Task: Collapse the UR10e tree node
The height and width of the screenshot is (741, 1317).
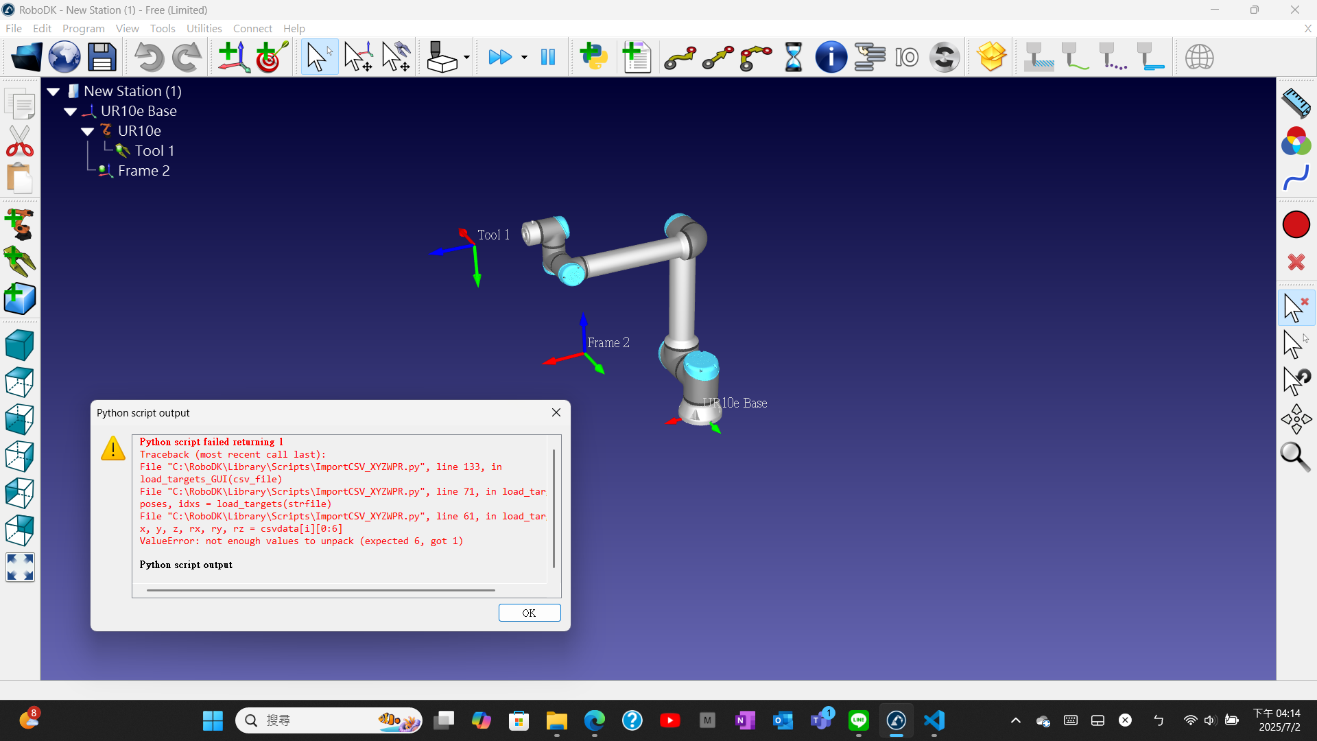Action: [88, 131]
